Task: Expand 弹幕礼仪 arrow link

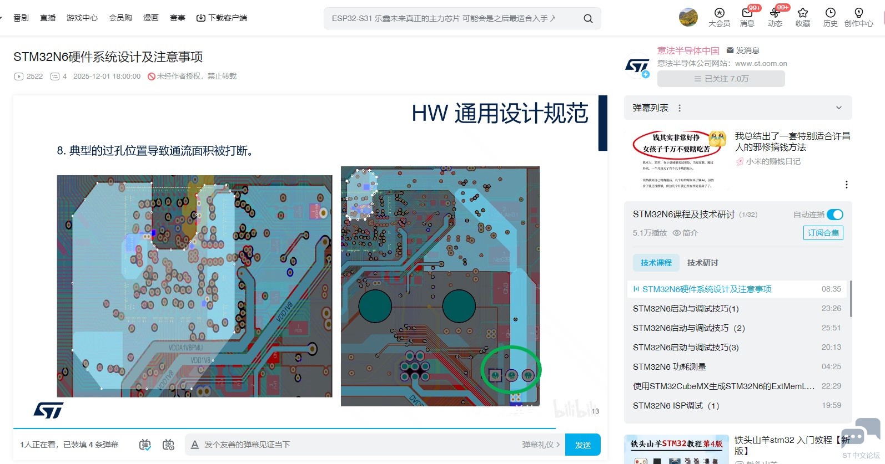Action: click(x=541, y=445)
